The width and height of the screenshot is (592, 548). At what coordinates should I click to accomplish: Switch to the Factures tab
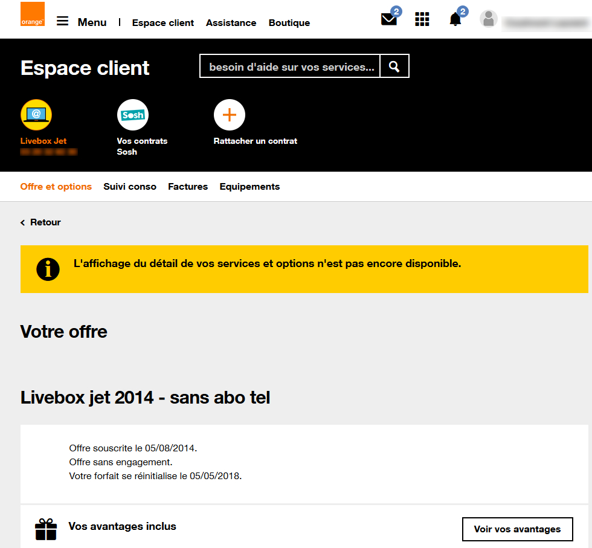(x=188, y=187)
